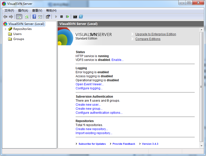Screen dimensions: 206x156
Task: Stop the service with the stop icon
Action: pyautogui.click(x=62, y=17)
